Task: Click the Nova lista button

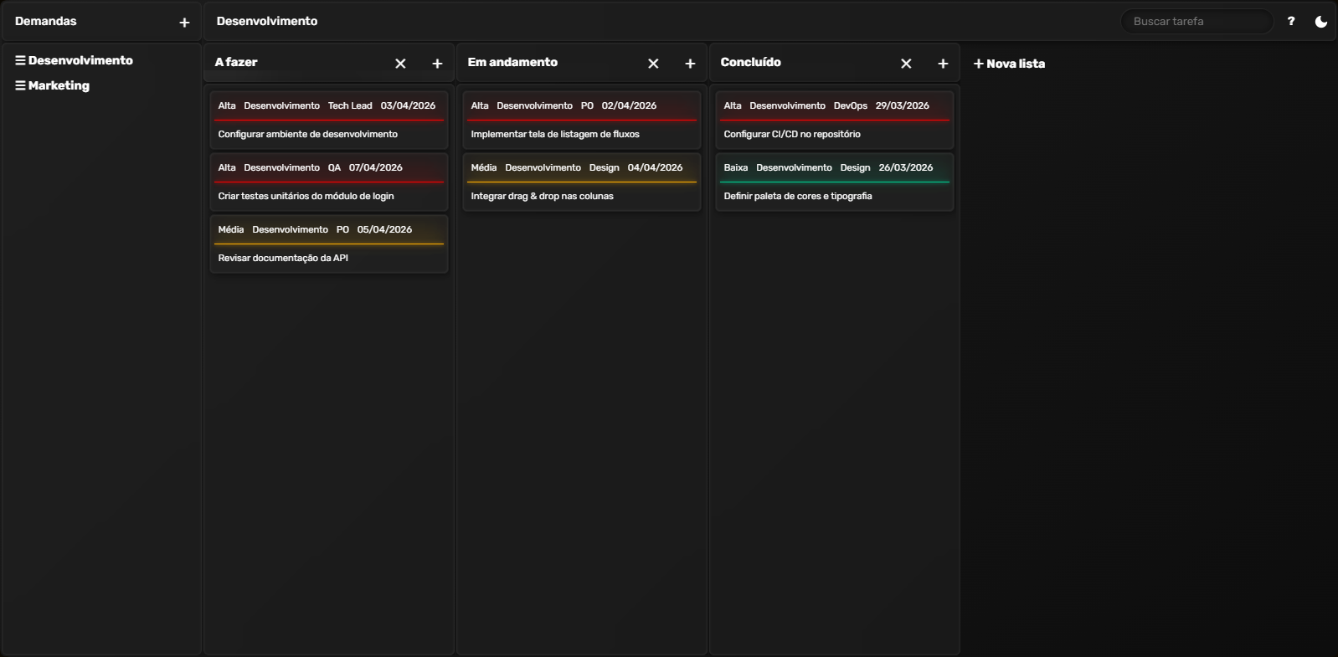Action: point(1009,64)
